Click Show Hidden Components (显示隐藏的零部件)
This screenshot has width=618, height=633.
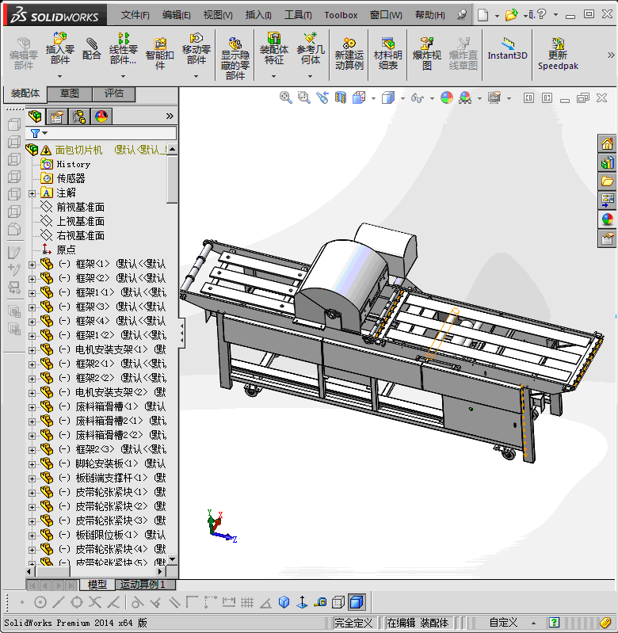click(235, 59)
